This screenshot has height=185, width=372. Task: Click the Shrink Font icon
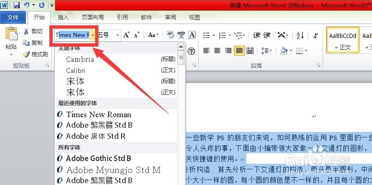(137, 35)
